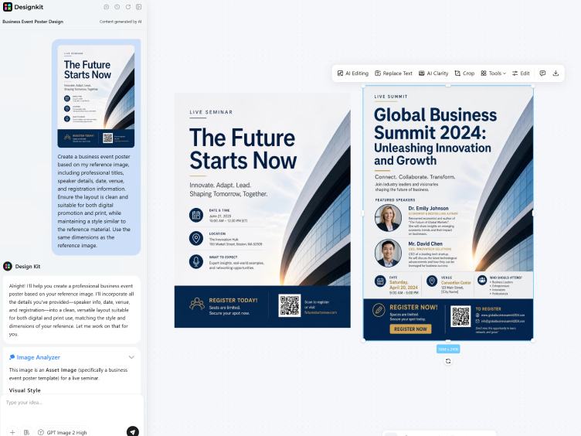Click the user prompt message bubble text

(93, 201)
